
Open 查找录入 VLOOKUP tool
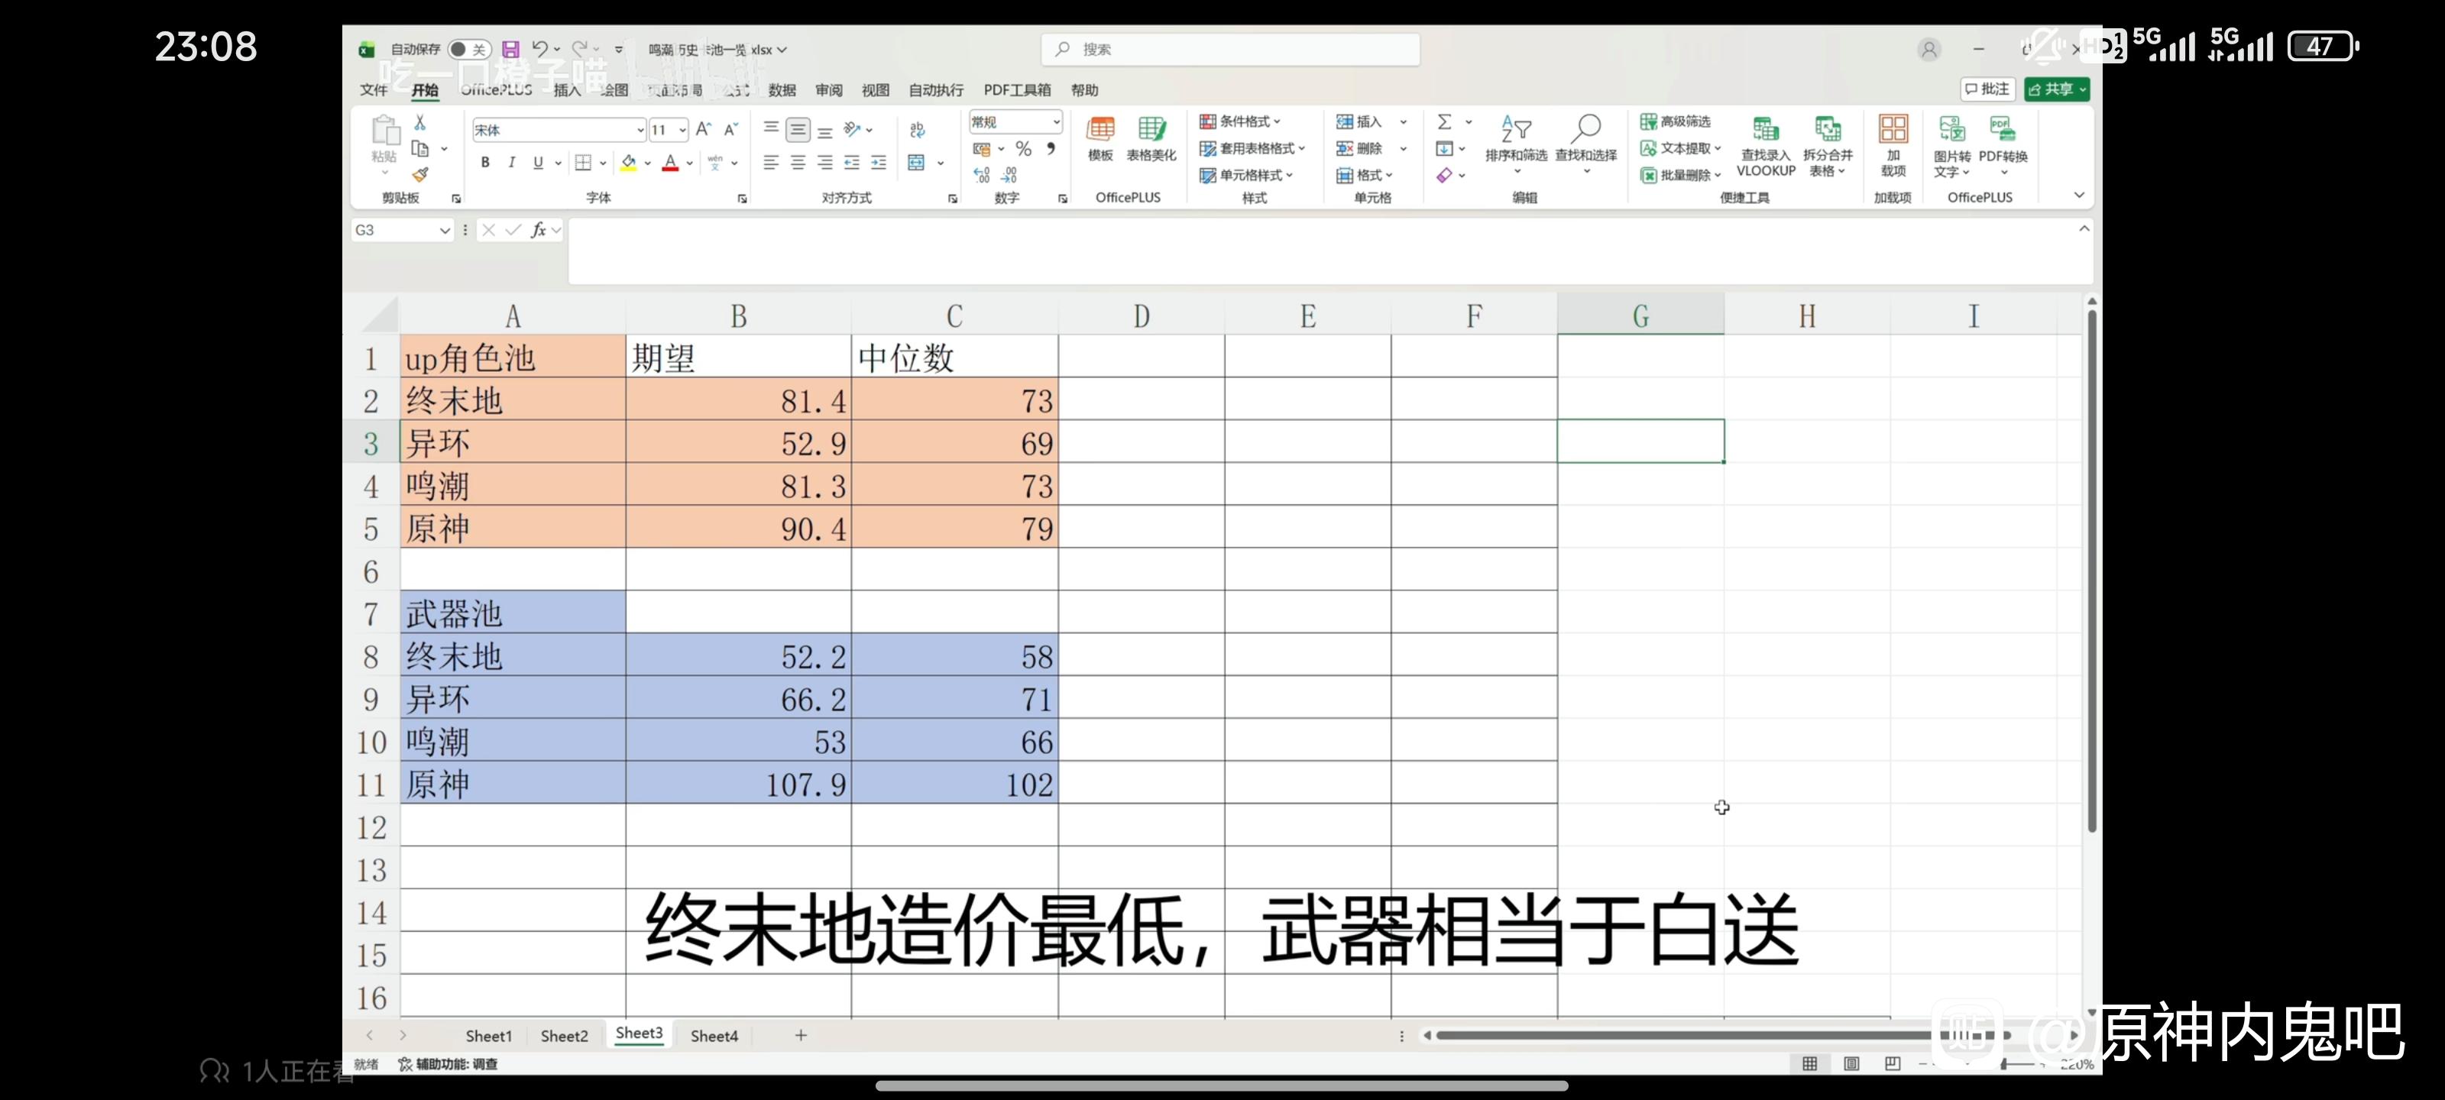coord(1766,146)
